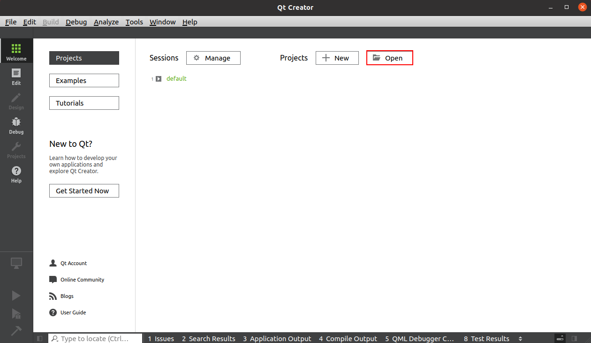This screenshot has height=343, width=591.
Task: Open Online Community link
Action: coord(82,280)
